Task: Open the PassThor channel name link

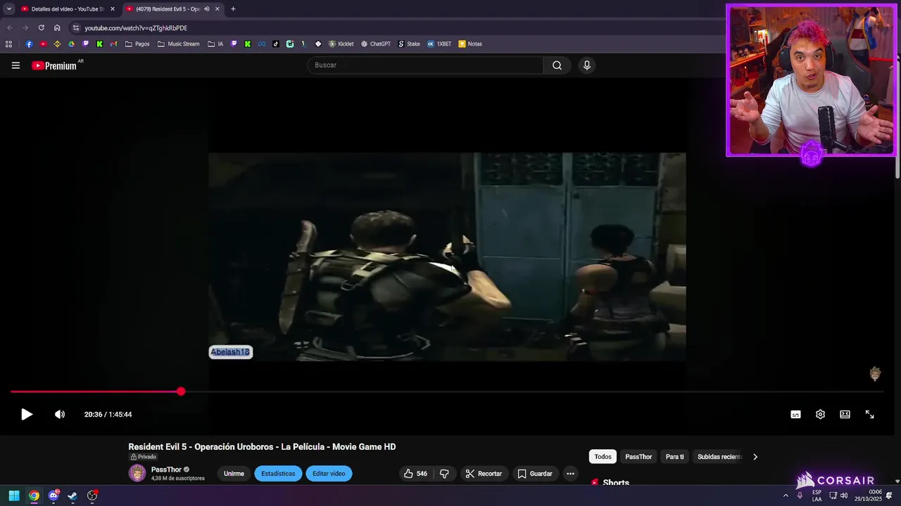Action: (x=166, y=469)
